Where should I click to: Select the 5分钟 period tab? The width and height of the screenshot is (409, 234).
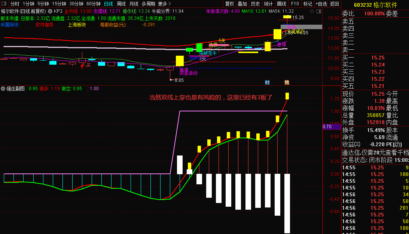click(x=43, y=4)
